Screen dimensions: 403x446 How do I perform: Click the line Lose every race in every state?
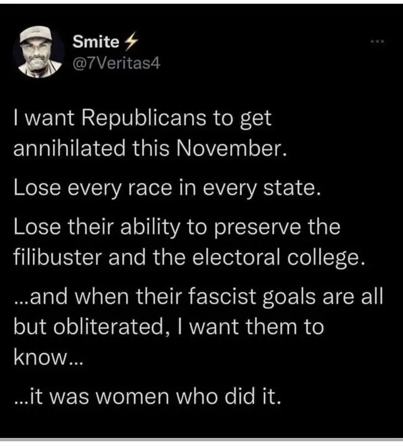pyautogui.click(x=167, y=188)
